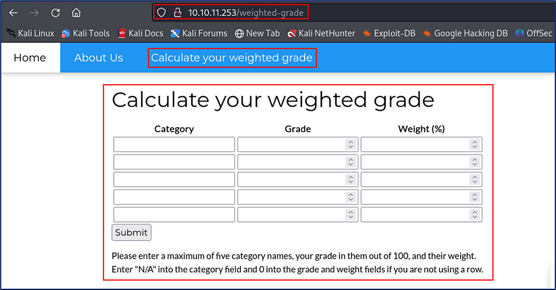The width and height of the screenshot is (556, 290).
Task: Click the 'Enter "N/A" into the category field' line
Action: pos(297,270)
